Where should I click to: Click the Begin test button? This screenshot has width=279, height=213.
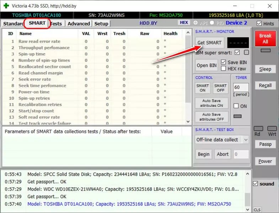click(x=204, y=154)
